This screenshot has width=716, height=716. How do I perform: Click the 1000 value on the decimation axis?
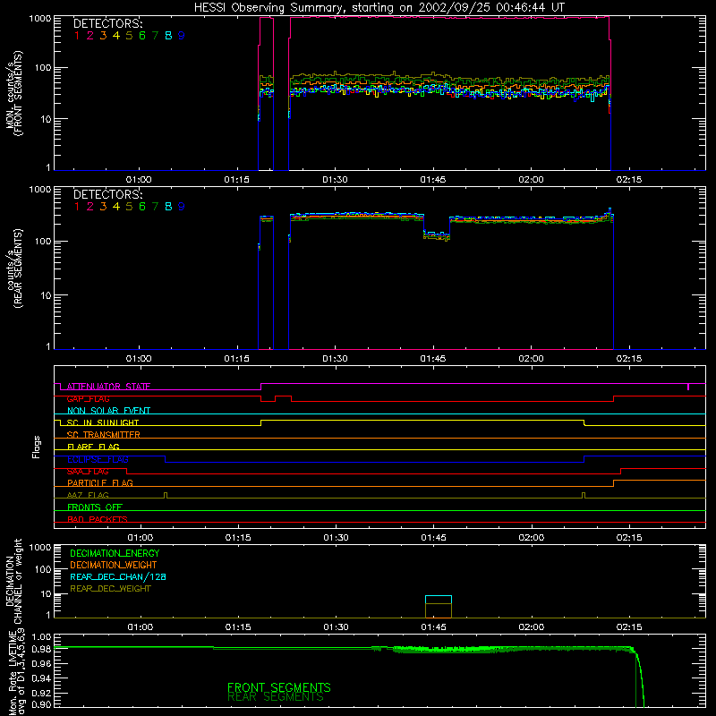coord(40,548)
